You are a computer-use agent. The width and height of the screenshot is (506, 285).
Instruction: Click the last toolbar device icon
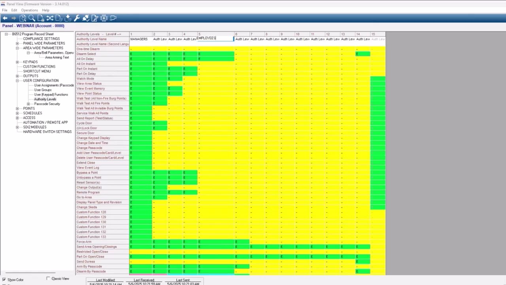[x=113, y=18]
